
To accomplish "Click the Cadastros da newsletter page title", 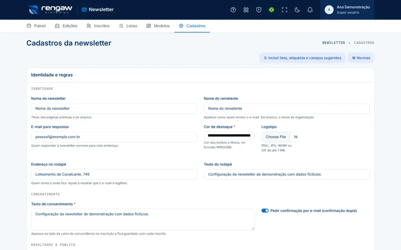I will (69, 43).
